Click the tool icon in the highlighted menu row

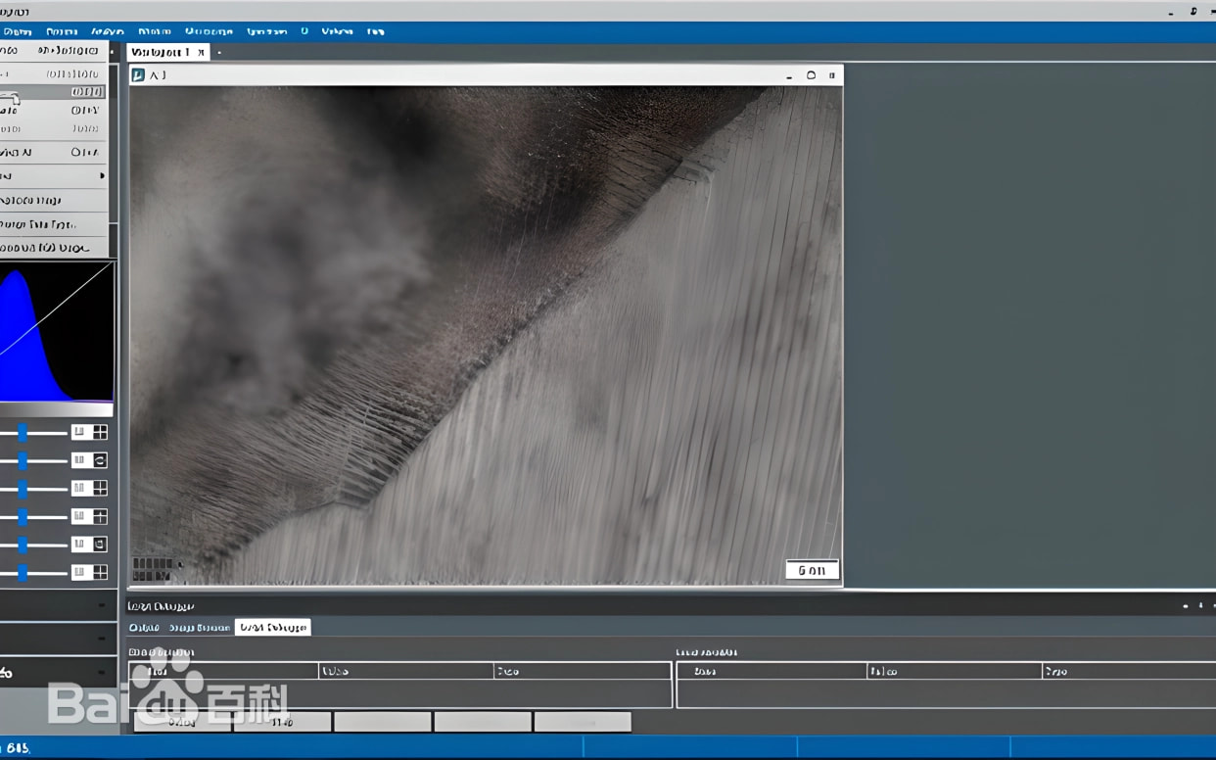[x=10, y=96]
